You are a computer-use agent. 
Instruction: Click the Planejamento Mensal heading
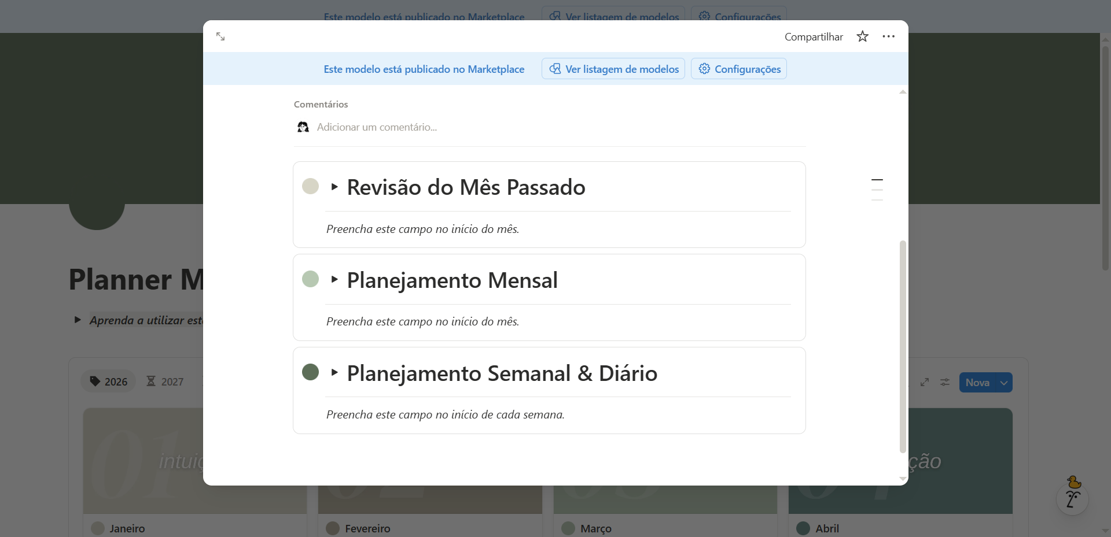click(x=453, y=280)
